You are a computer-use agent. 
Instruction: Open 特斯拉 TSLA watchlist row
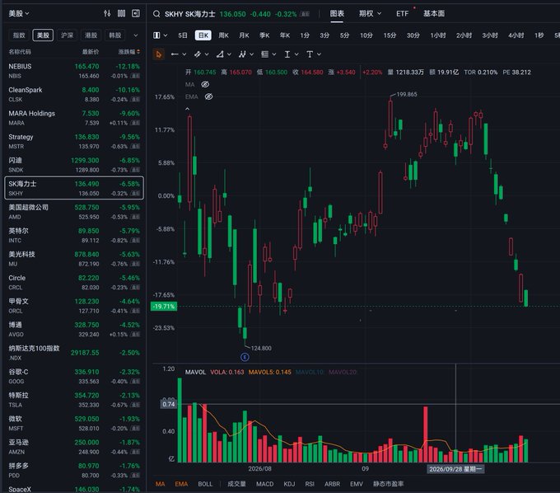74,400
